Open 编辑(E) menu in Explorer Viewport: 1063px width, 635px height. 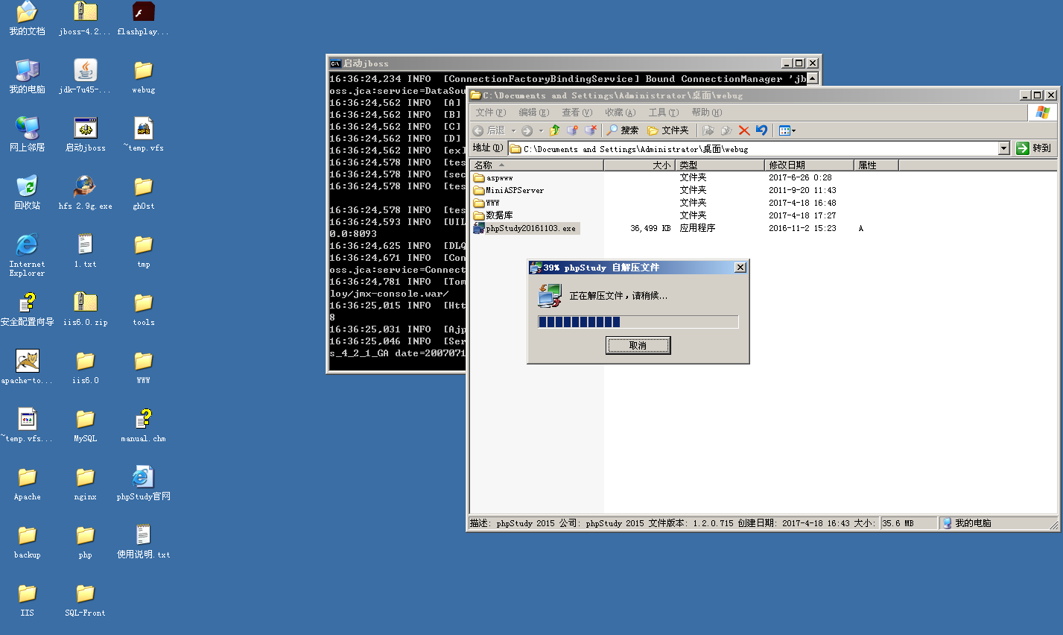pyautogui.click(x=533, y=113)
